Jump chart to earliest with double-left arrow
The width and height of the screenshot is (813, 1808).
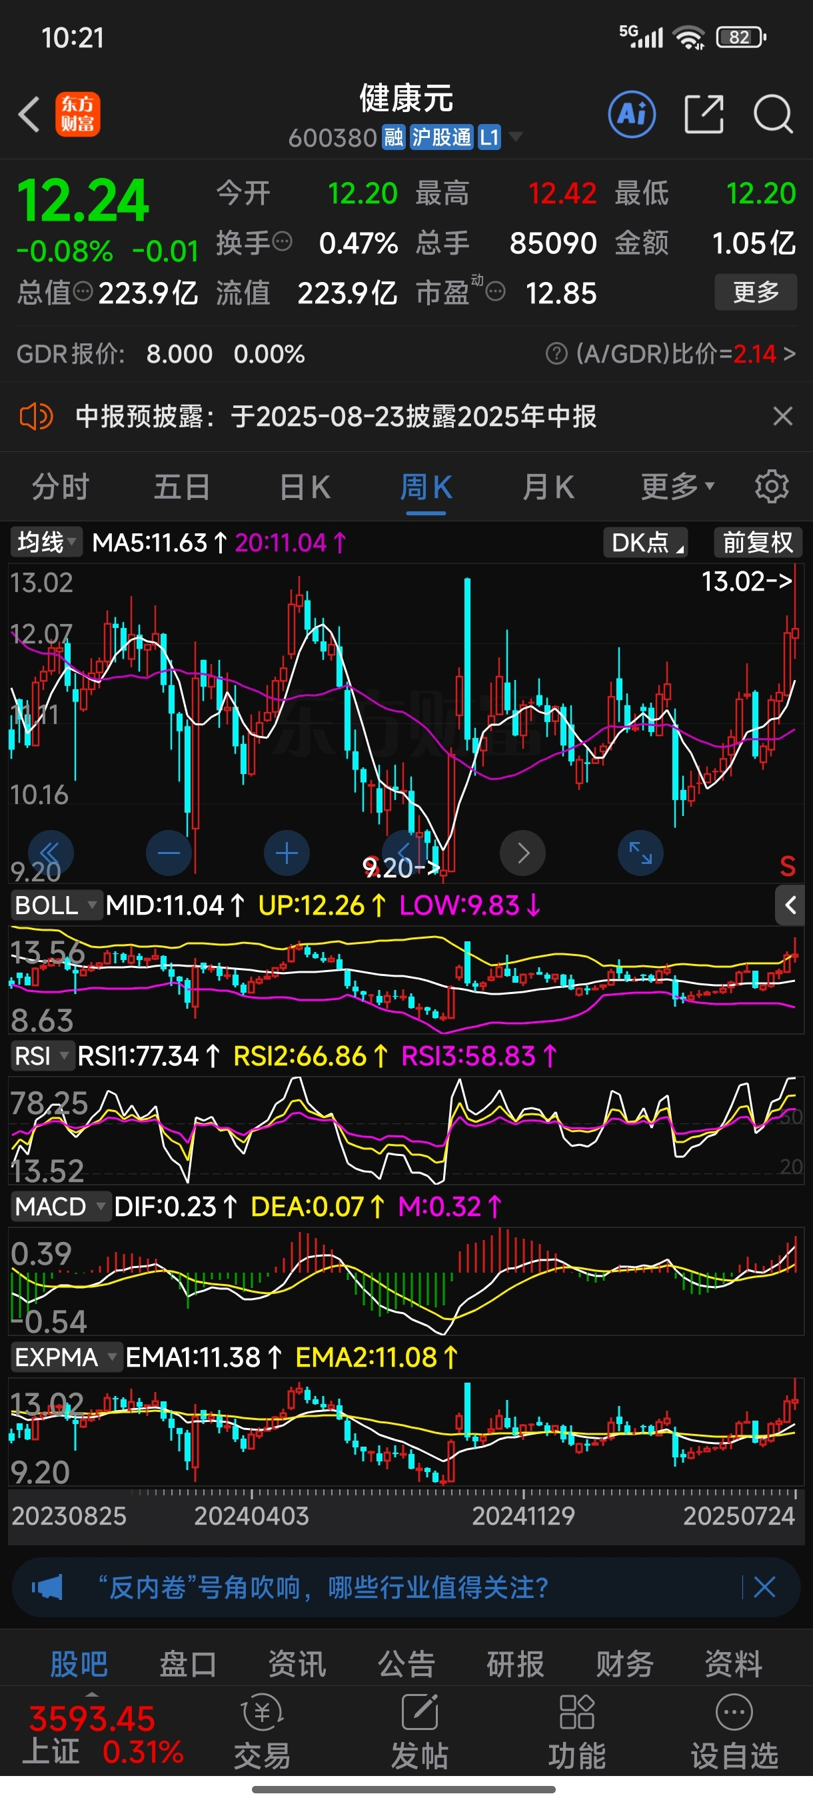coord(51,853)
